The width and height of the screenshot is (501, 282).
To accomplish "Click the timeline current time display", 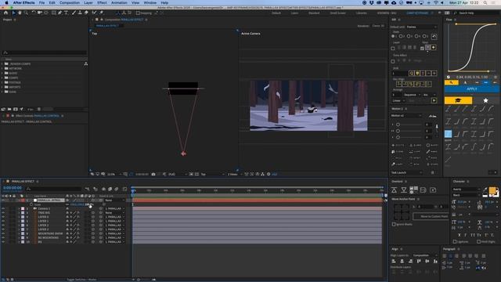I will click(13, 188).
